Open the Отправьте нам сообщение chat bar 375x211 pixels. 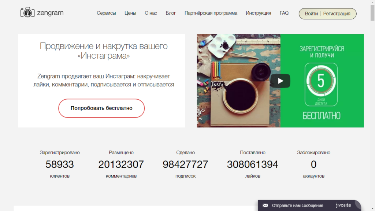(309, 206)
